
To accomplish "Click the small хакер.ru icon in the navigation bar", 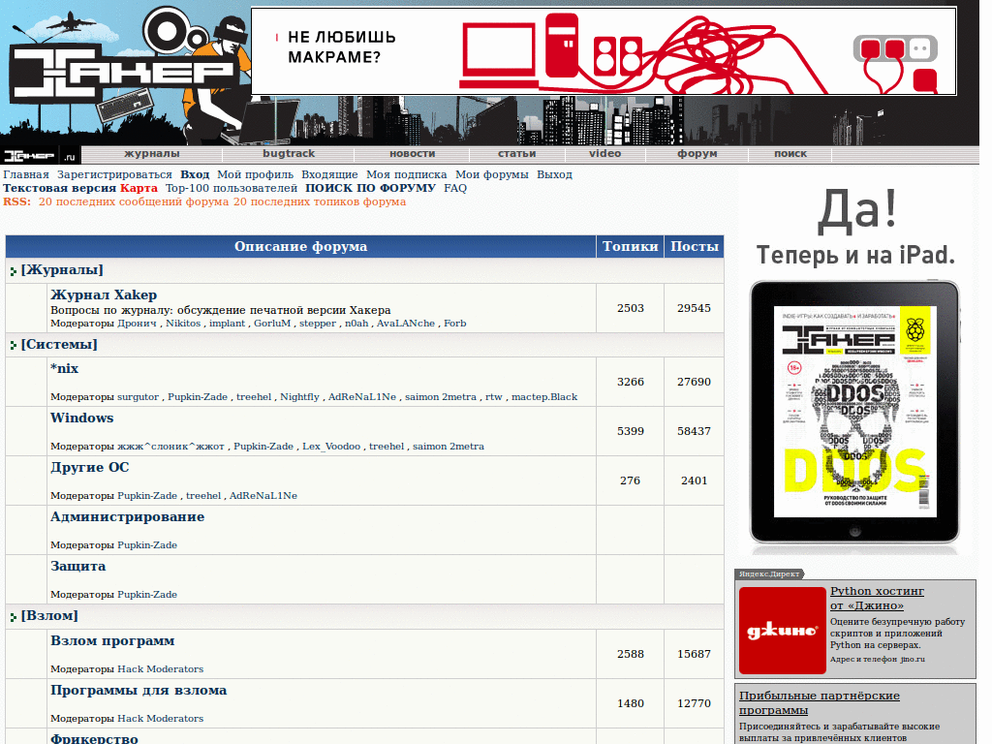I will click(29, 153).
